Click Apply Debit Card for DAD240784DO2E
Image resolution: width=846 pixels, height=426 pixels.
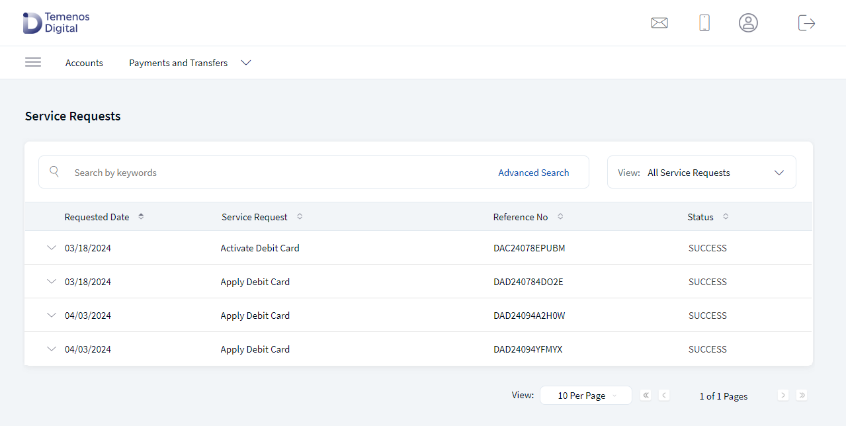(255, 282)
